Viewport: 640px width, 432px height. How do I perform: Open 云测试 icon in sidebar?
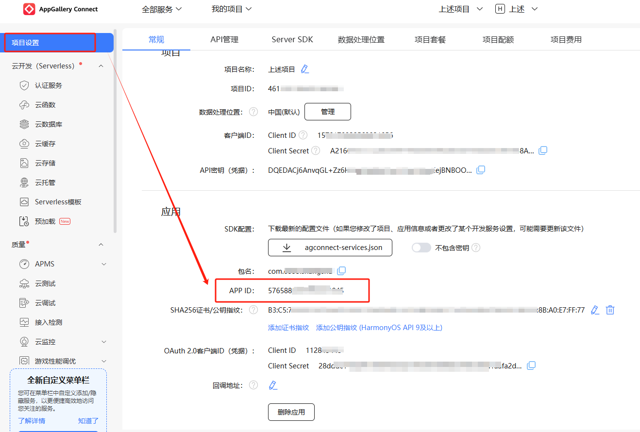tap(24, 283)
